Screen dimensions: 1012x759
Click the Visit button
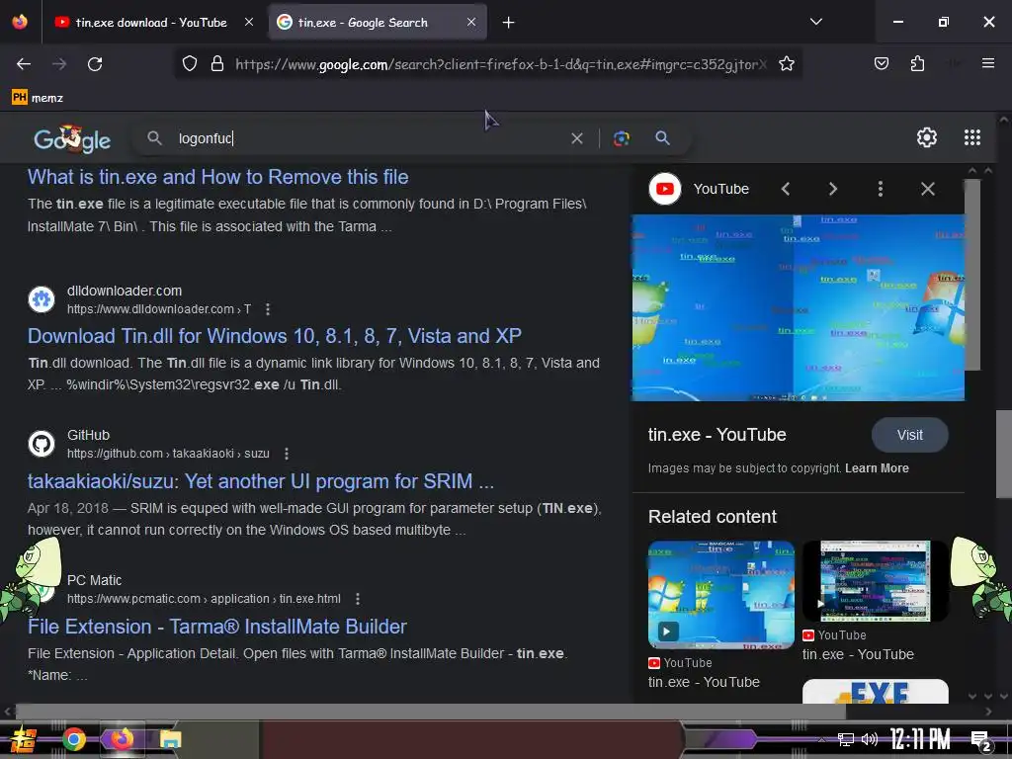[x=909, y=435]
